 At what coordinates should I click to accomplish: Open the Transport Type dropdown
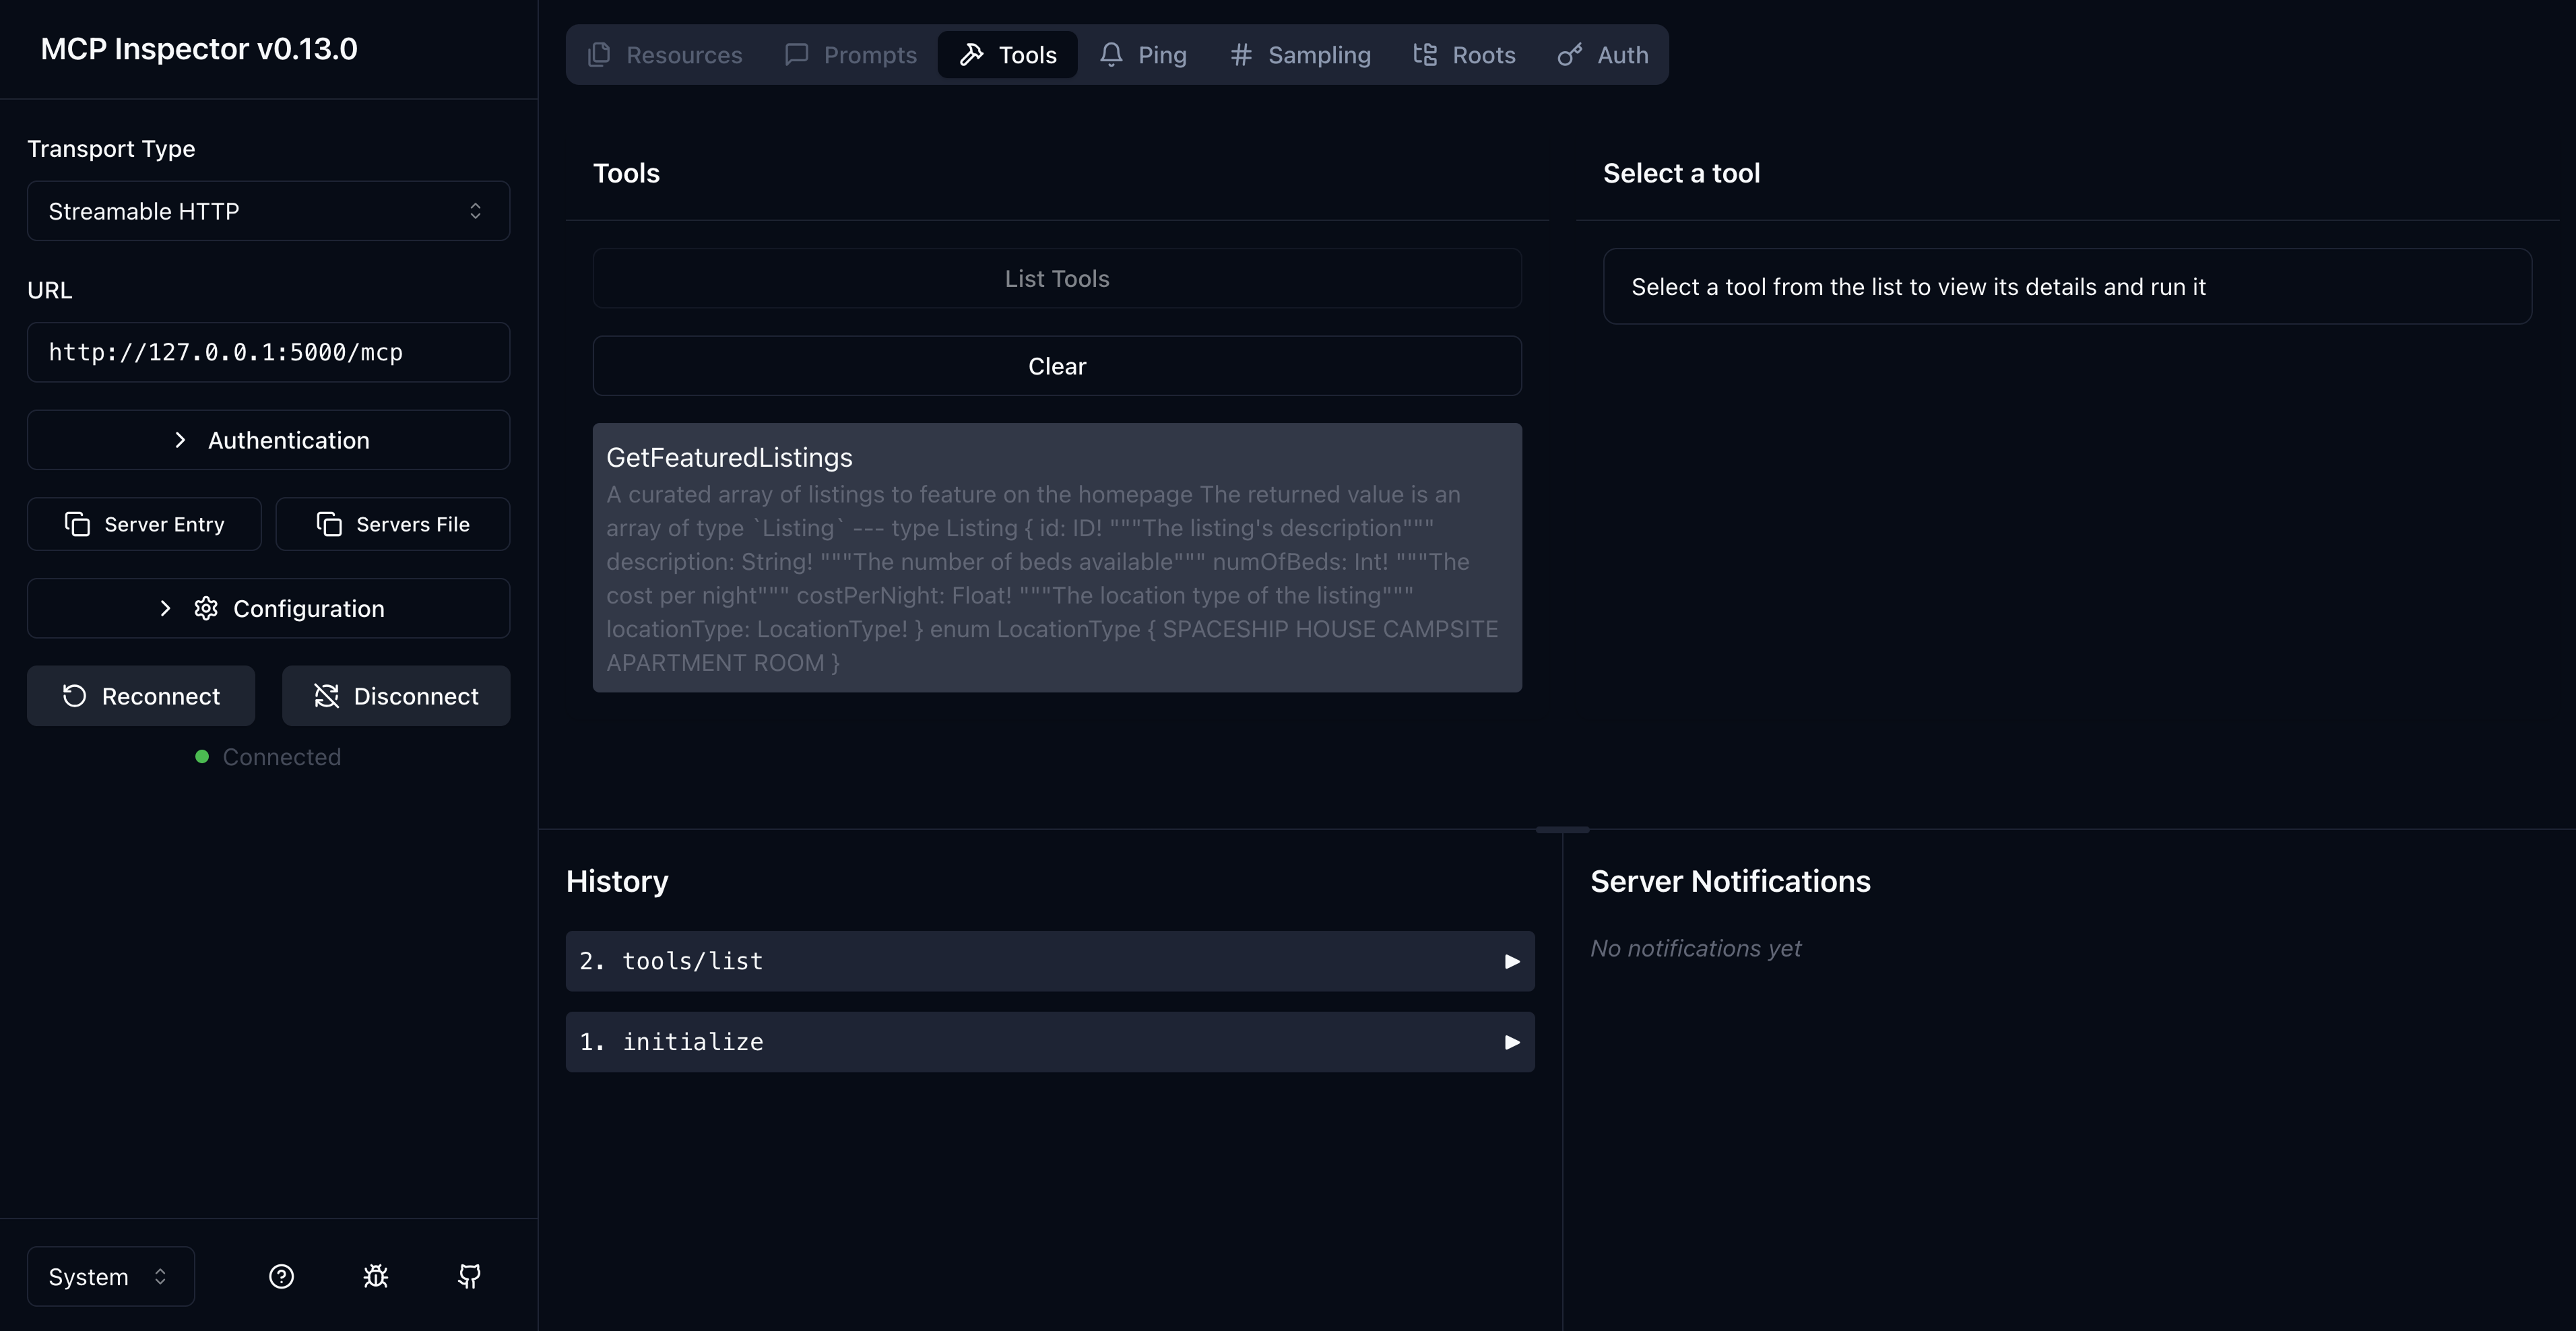click(x=267, y=211)
